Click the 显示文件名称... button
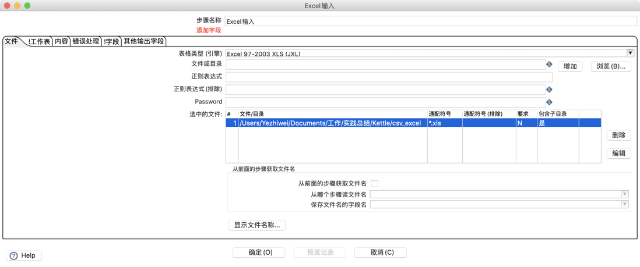640x267 pixels. tap(257, 225)
